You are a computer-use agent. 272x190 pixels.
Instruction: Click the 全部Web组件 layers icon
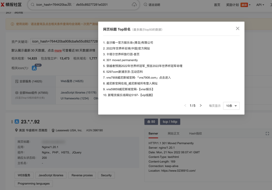[17, 93]
